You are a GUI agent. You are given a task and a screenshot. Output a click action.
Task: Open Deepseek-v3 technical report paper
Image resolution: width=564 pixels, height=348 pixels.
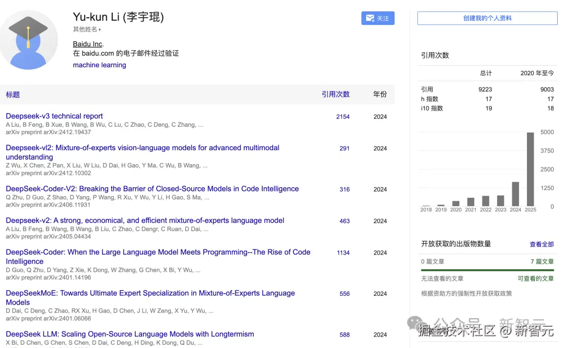tap(54, 116)
